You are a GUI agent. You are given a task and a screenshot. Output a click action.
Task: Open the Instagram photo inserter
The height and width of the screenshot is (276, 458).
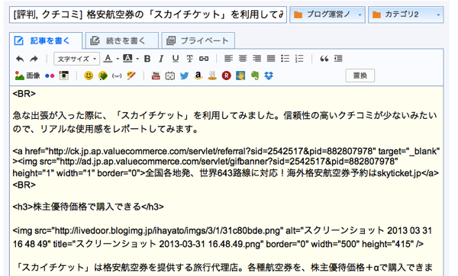[x=63, y=75]
